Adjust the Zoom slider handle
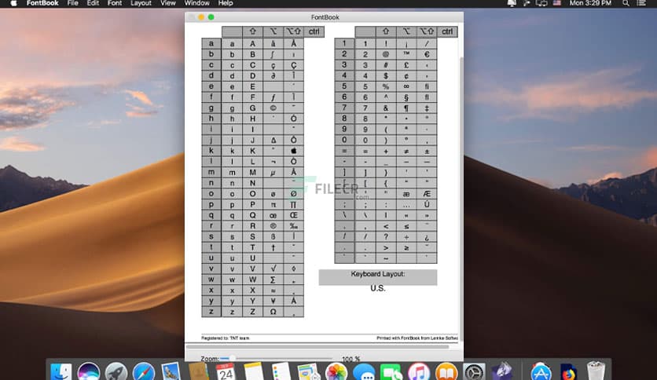This screenshot has height=380, width=657. (x=231, y=359)
